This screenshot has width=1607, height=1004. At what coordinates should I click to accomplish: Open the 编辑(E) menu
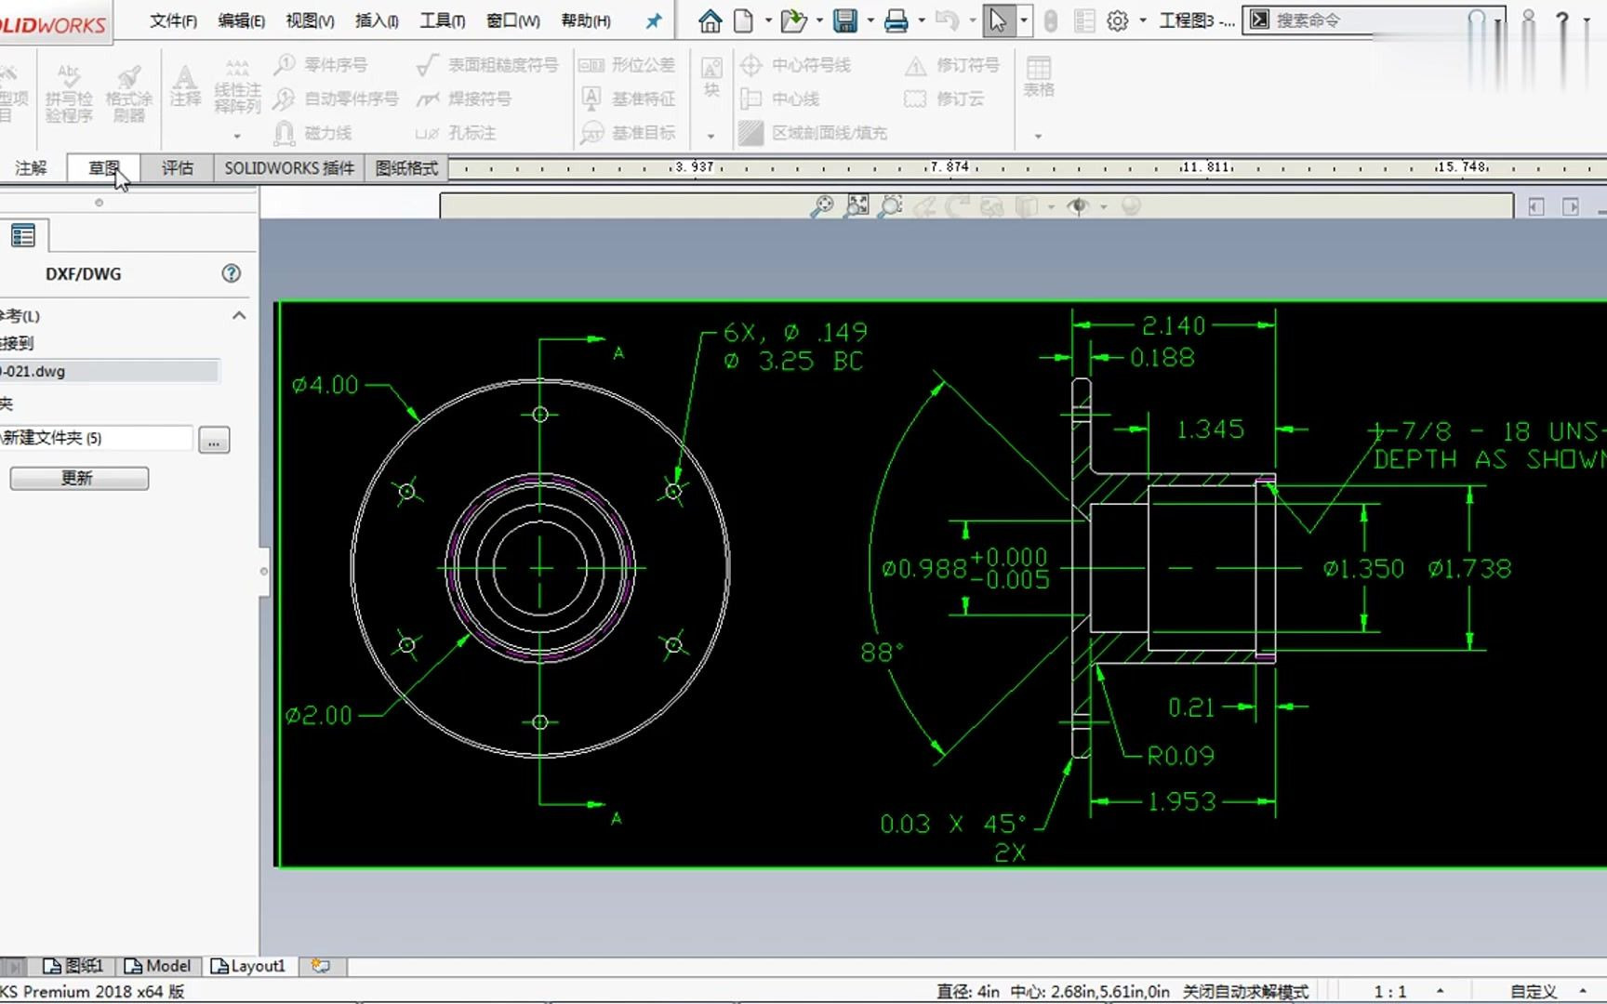[241, 20]
